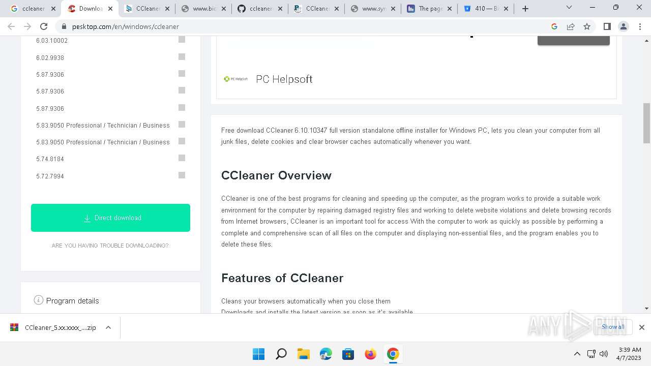Click the scrollbar down arrow
Viewport: 651px width, 366px height.
(x=646, y=308)
